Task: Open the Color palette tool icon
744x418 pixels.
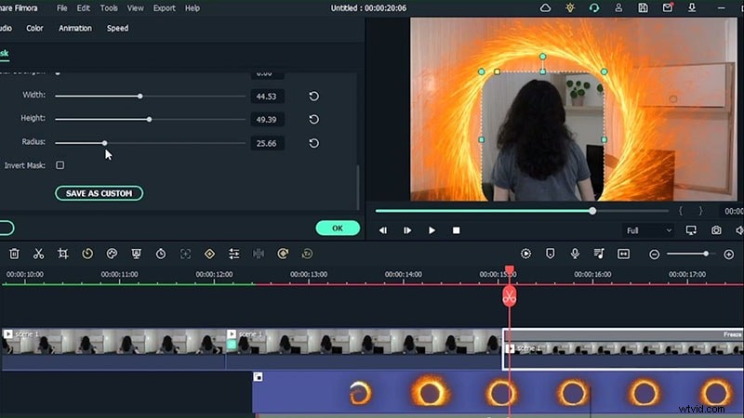Action: [112, 254]
